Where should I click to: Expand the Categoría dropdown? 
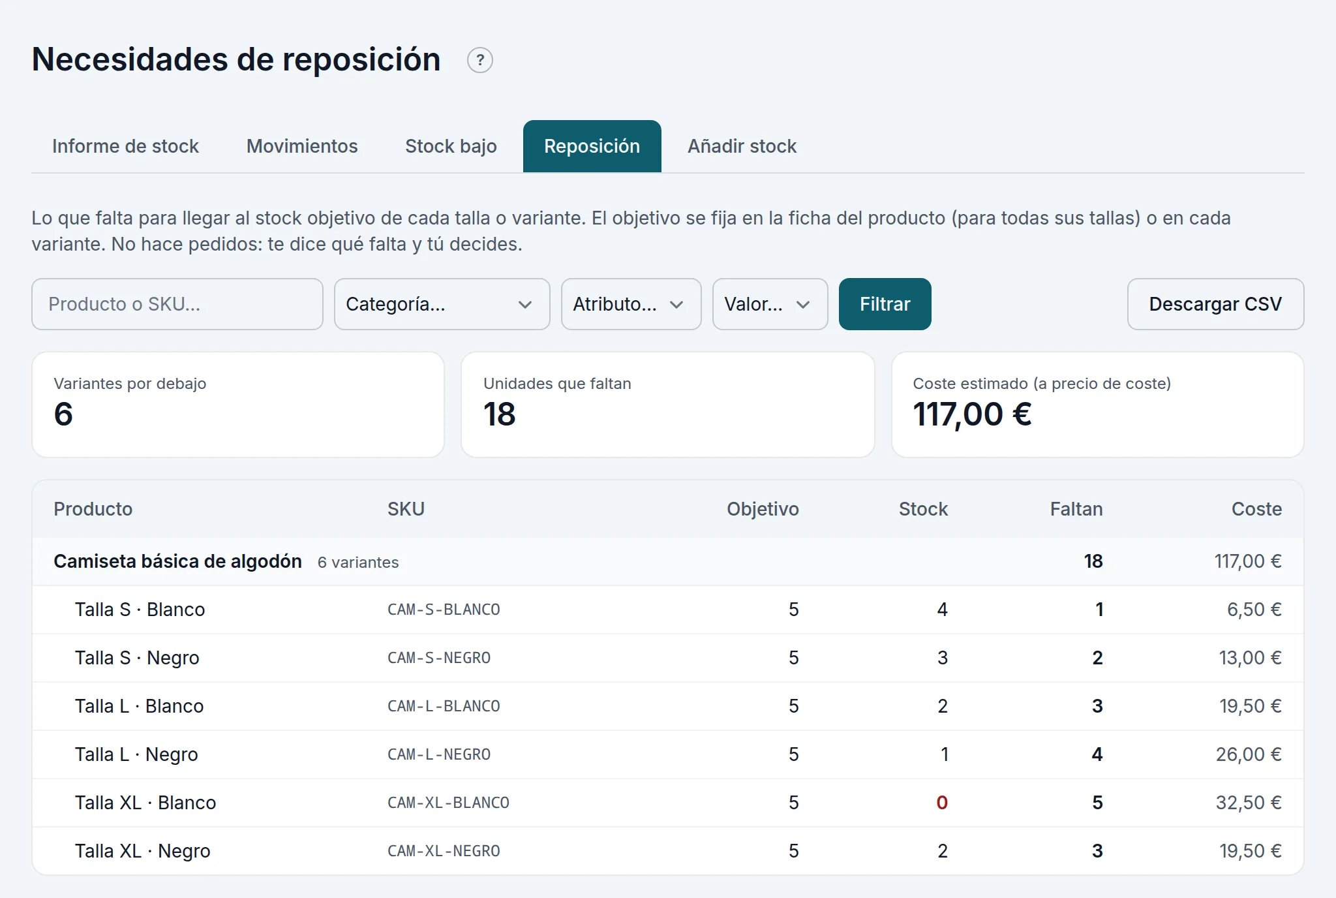coord(442,304)
